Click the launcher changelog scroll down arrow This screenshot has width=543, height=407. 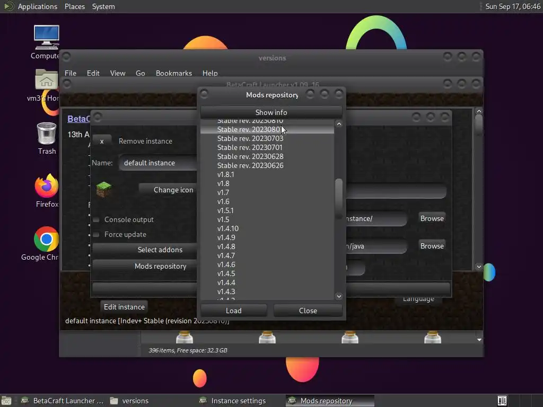pos(479,267)
